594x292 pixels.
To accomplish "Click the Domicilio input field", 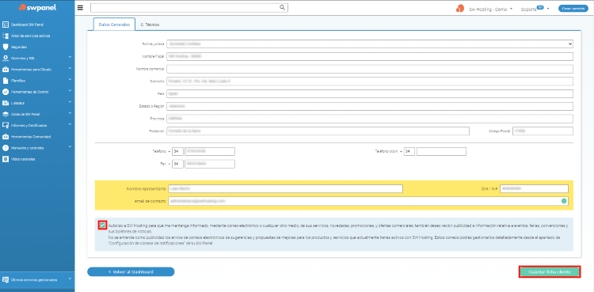I will pyautogui.click(x=370, y=82).
